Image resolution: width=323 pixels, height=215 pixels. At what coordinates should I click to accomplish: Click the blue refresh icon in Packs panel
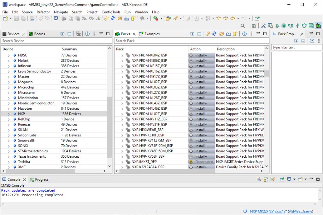pyautogui.click(x=214, y=34)
